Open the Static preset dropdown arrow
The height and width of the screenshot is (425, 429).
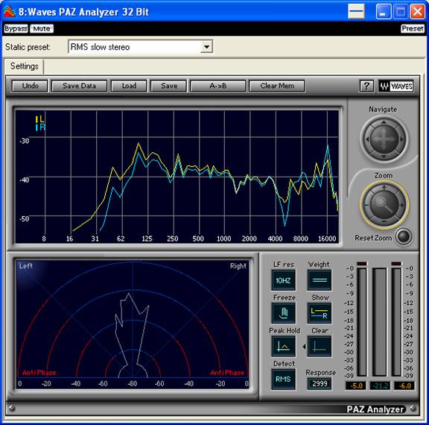(206, 47)
